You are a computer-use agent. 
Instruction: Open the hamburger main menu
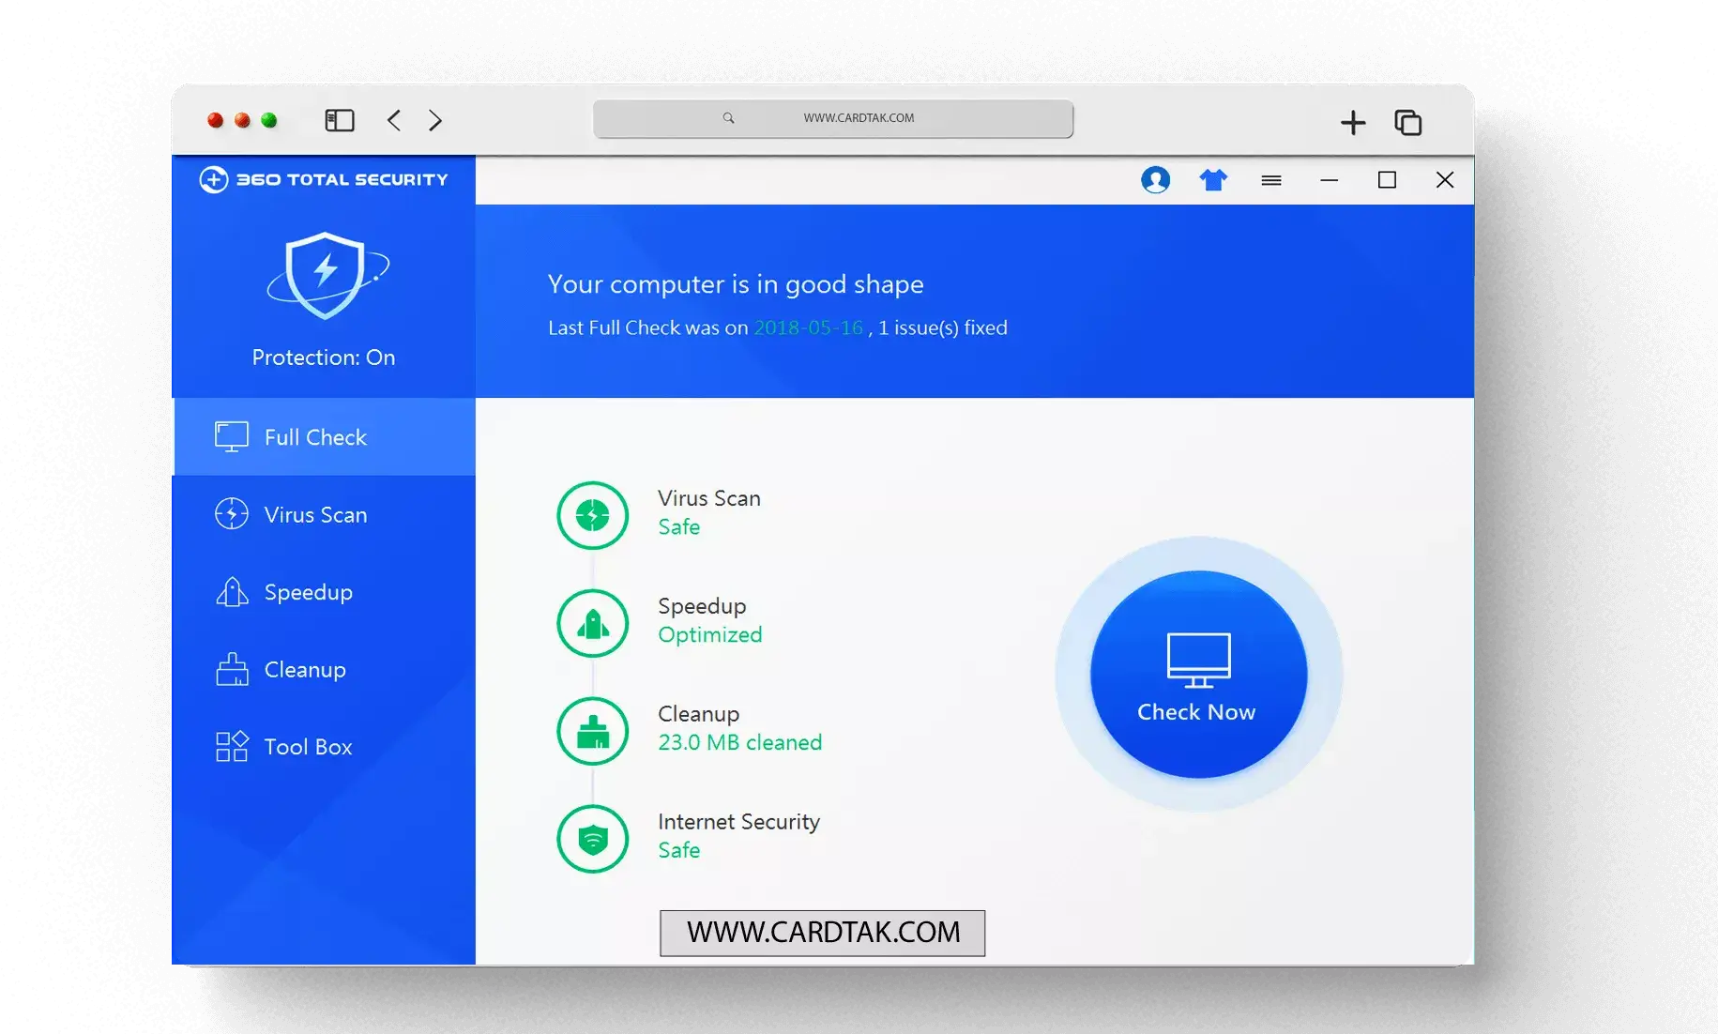click(1271, 180)
